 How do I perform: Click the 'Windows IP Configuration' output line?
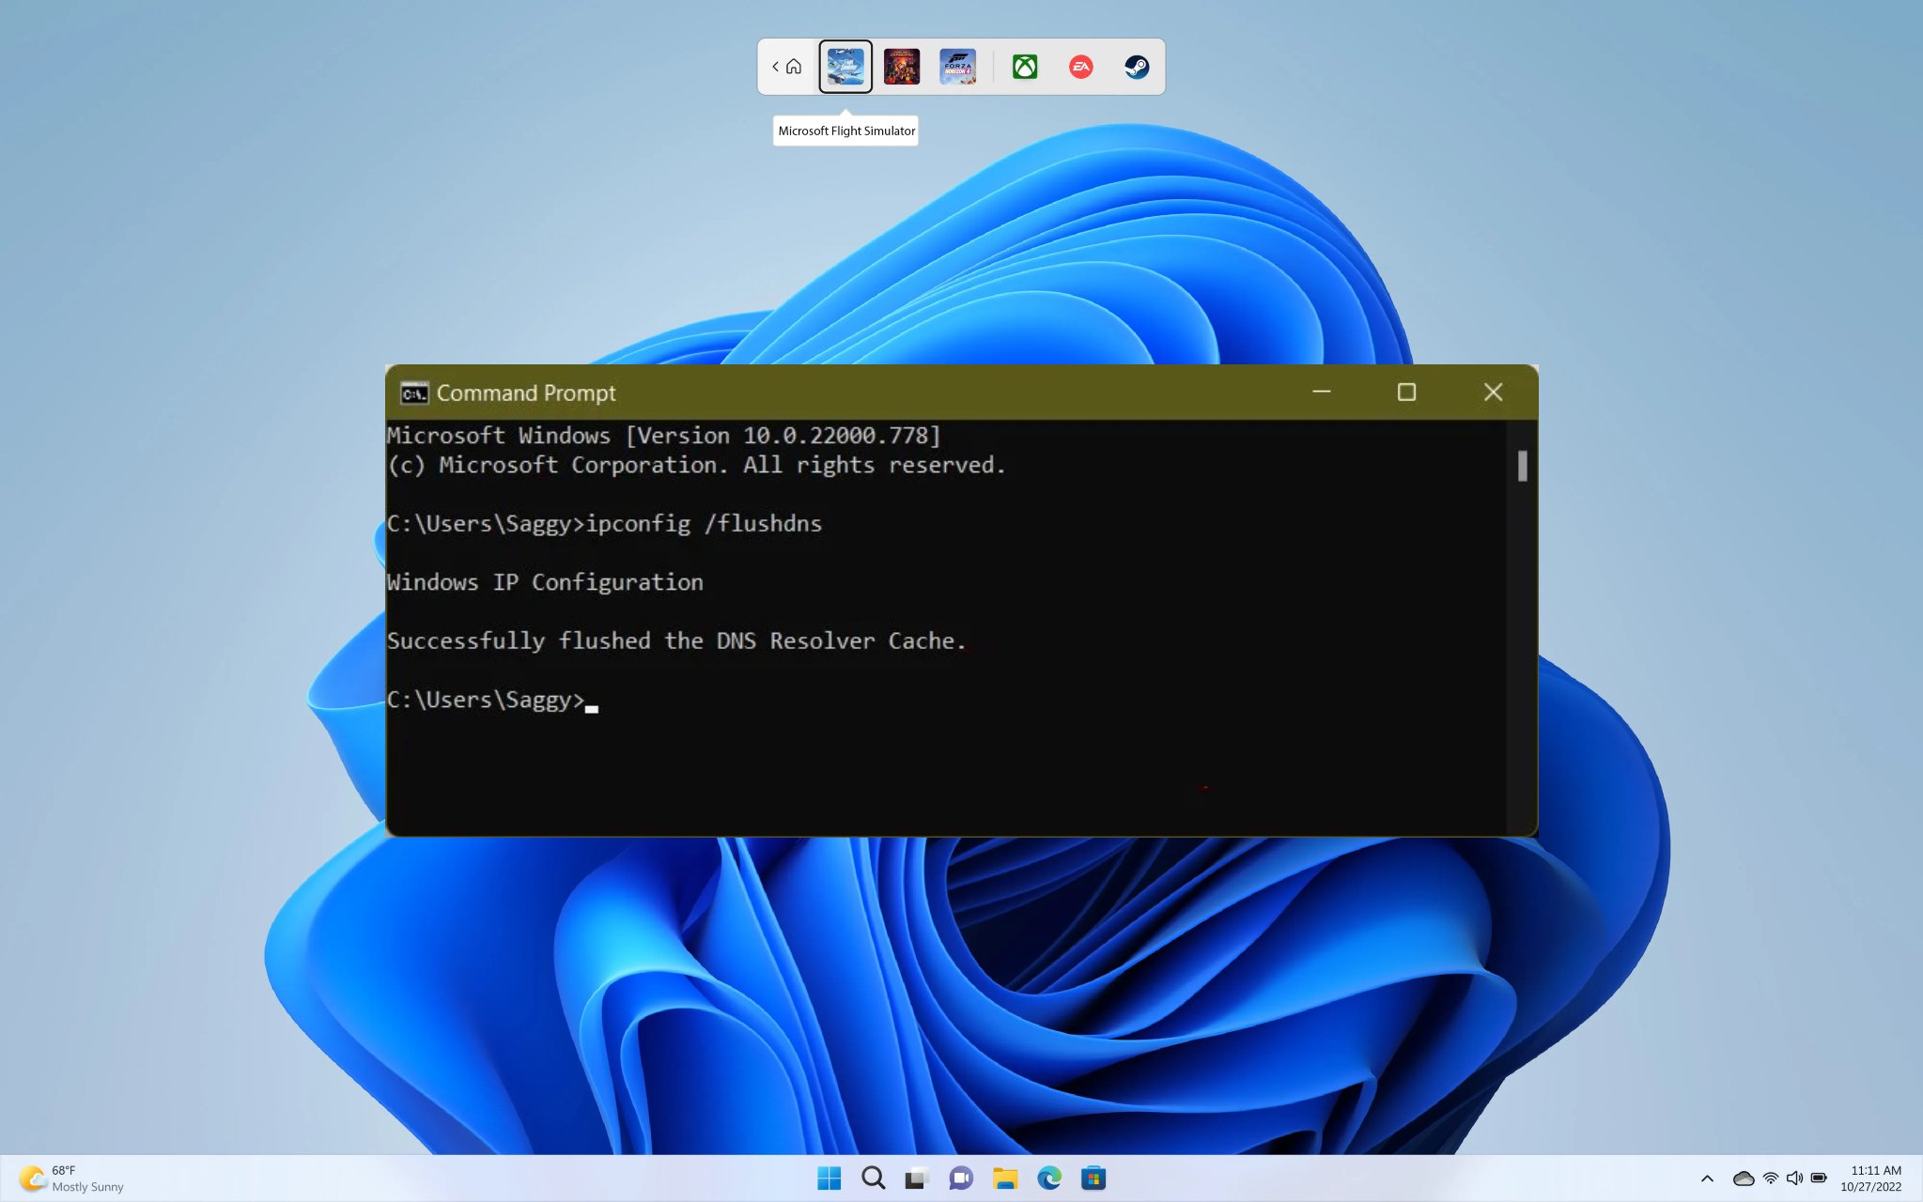(x=545, y=583)
